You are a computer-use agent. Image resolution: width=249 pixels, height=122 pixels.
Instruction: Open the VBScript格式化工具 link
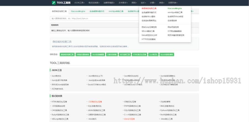click(60, 119)
